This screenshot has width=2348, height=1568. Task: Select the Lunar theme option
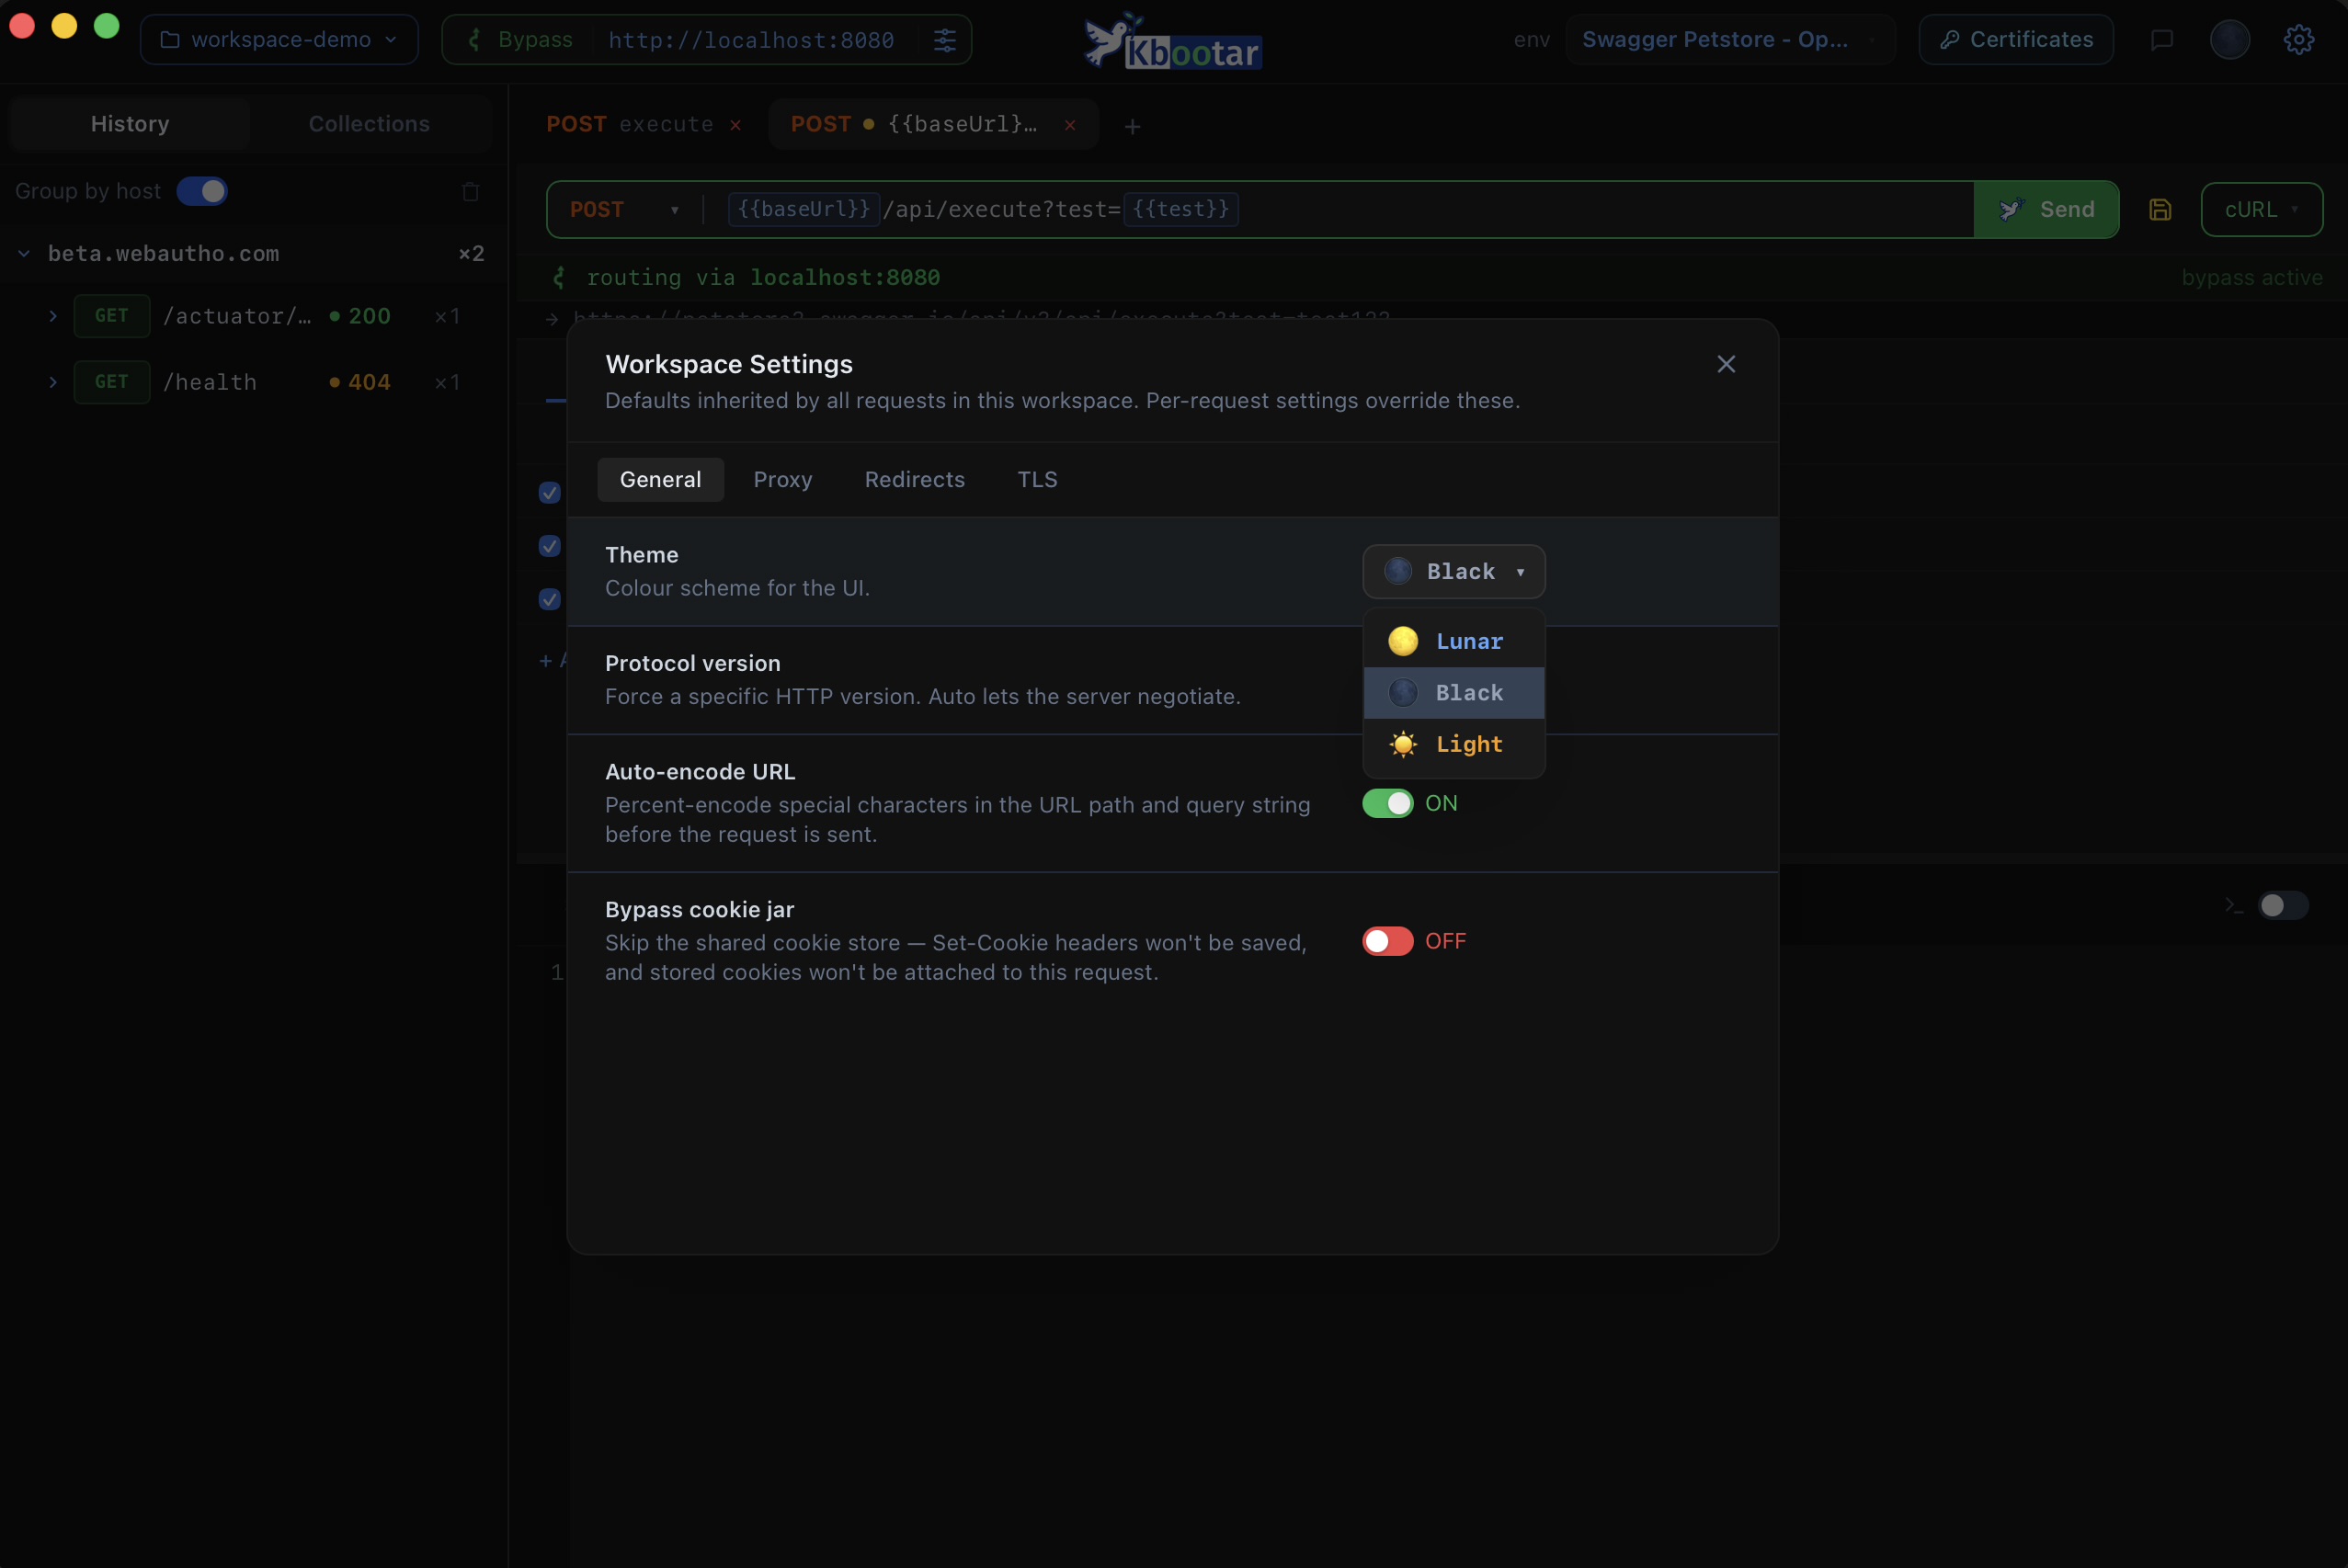point(1453,641)
